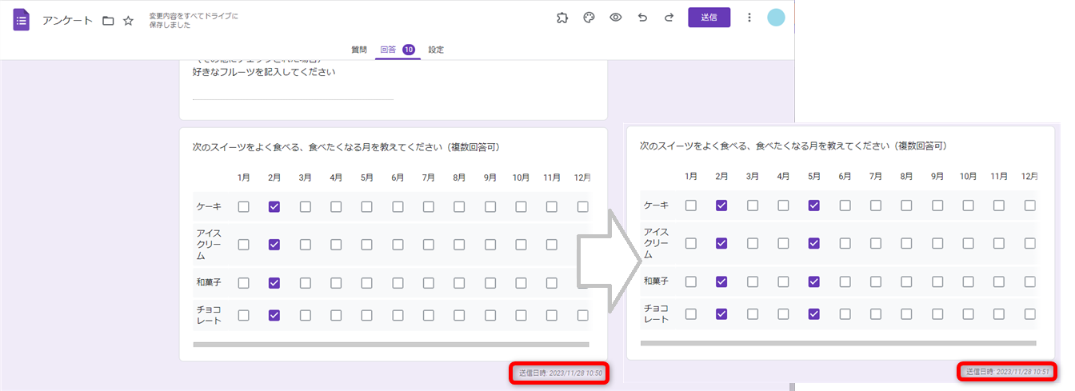The width and height of the screenshot is (1075, 391).
Task: Open the three-dot more options menu
Action: [749, 18]
